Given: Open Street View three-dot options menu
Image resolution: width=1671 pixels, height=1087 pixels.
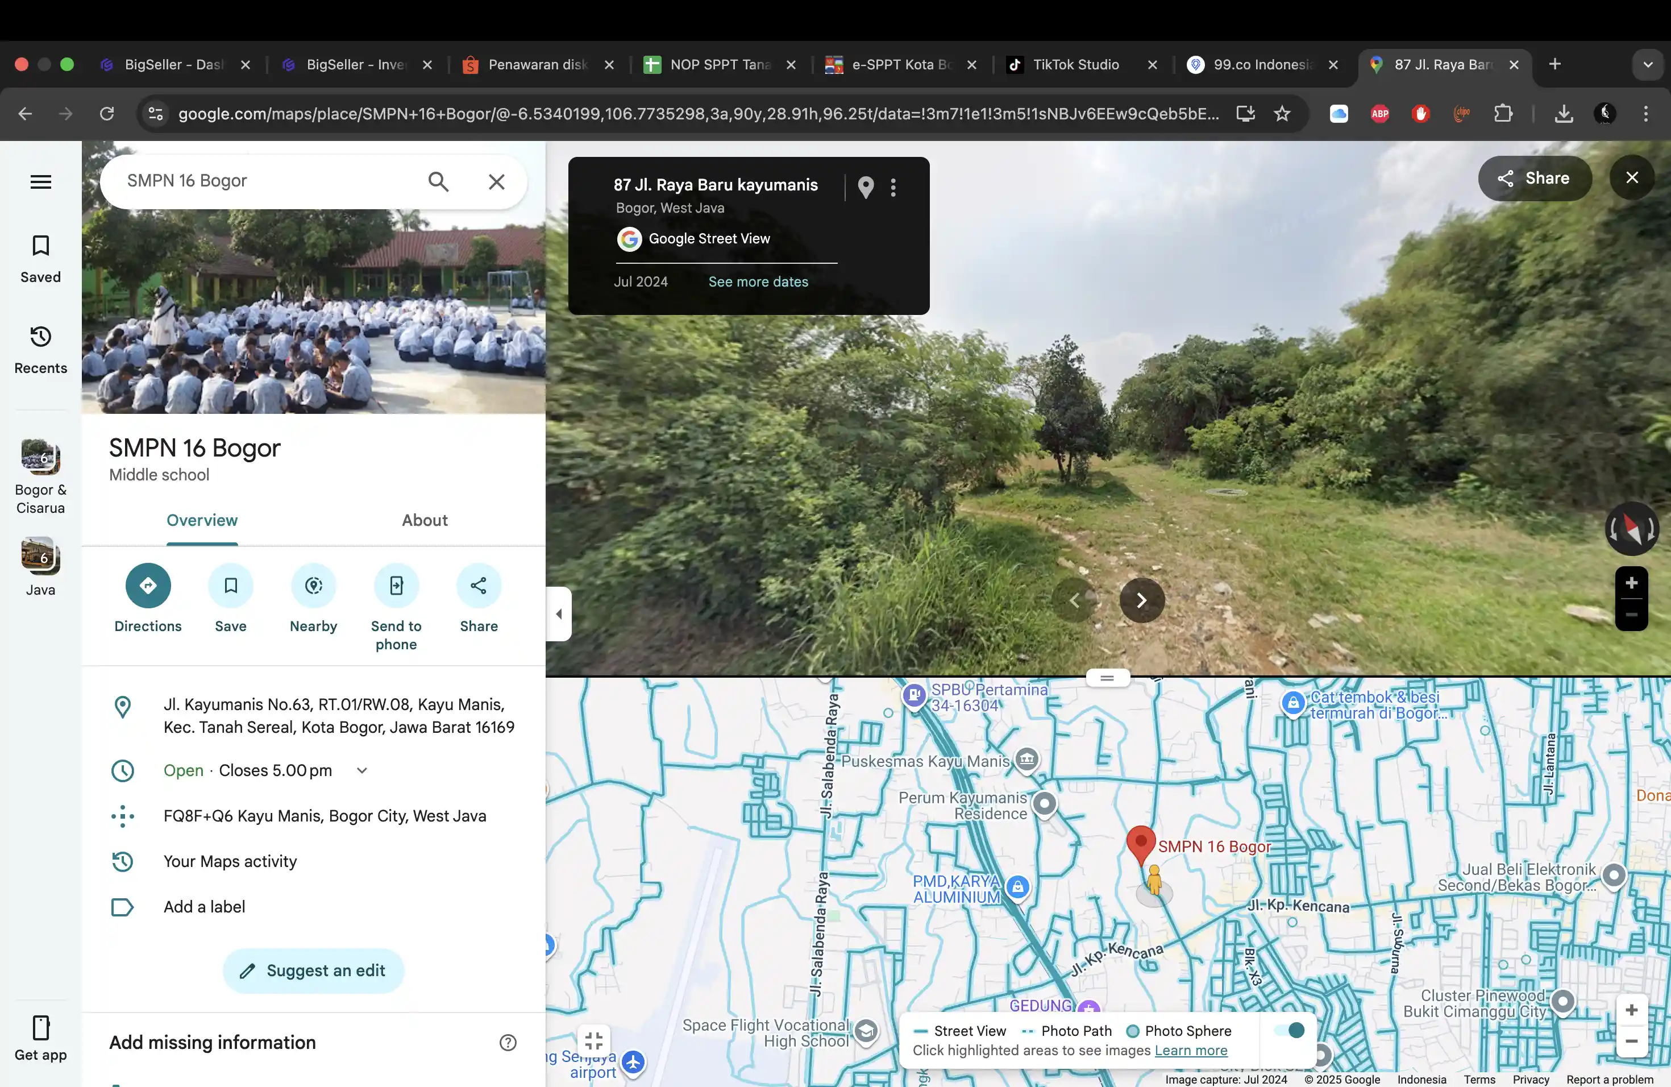Looking at the screenshot, I should (x=893, y=188).
